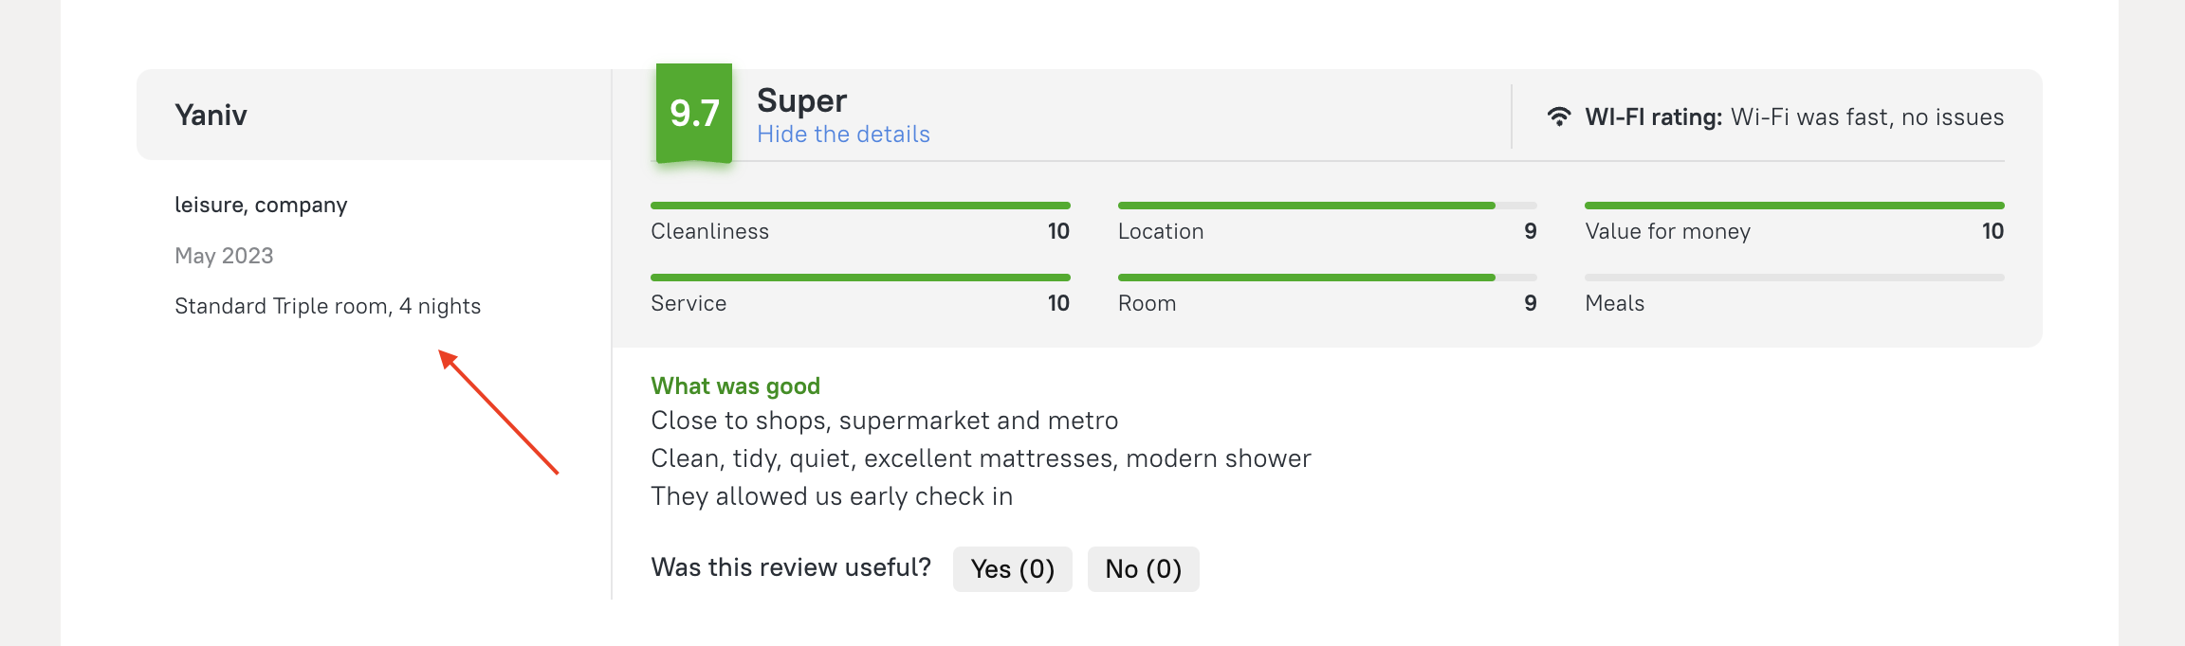Click the empty Meals rating bar
Screen dimensions: 2185x646
pos(1794,278)
